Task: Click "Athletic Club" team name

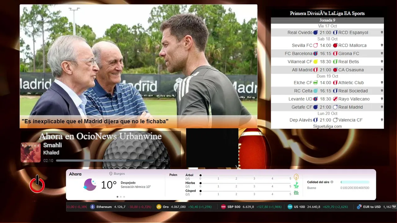Action: click(x=351, y=83)
